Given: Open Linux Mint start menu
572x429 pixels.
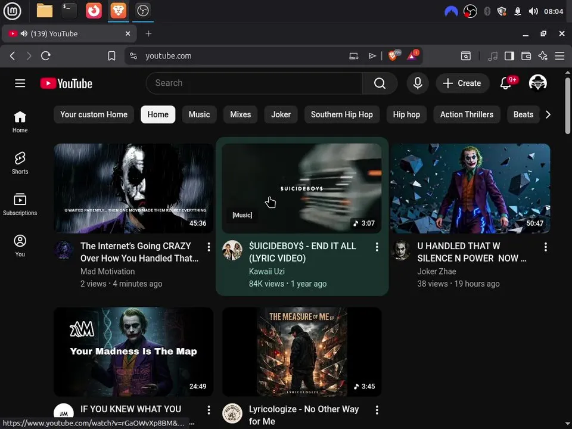Looking at the screenshot, I should click(x=13, y=11).
